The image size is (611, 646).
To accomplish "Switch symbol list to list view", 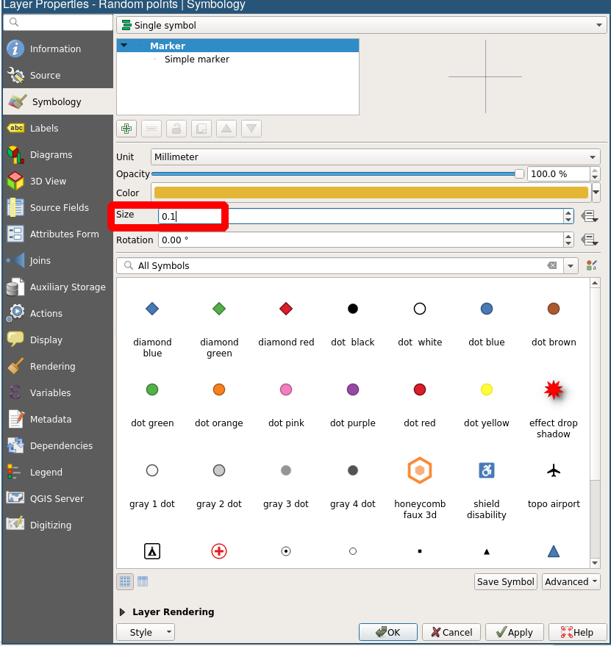I will coord(143,581).
